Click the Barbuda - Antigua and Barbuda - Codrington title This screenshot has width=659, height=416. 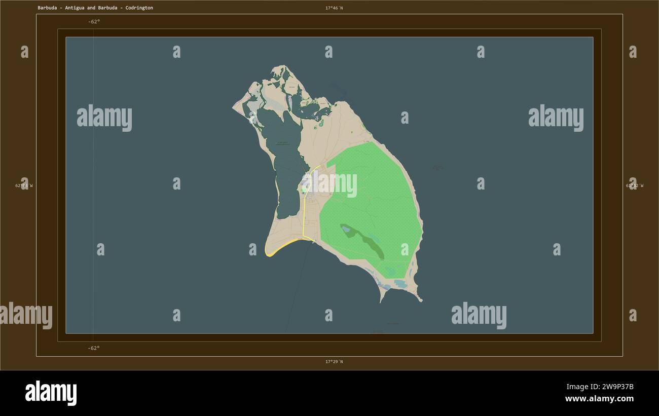[x=95, y=8]
